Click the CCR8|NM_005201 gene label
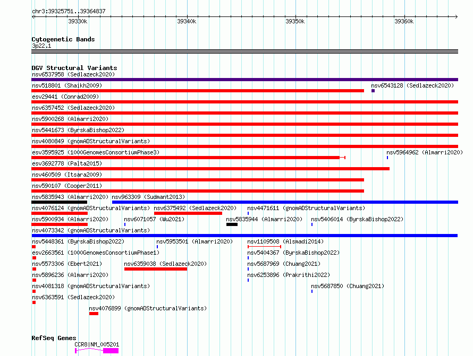The width and height of the screenshot is (473, 356). click(x=97, y=344)
